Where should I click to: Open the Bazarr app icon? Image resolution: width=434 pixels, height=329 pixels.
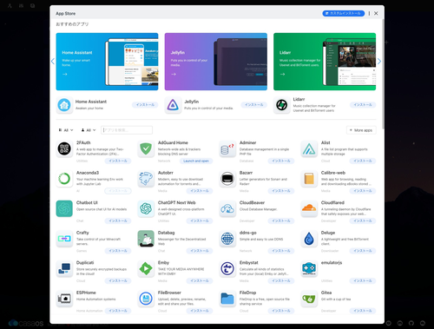tap(227, 179)
